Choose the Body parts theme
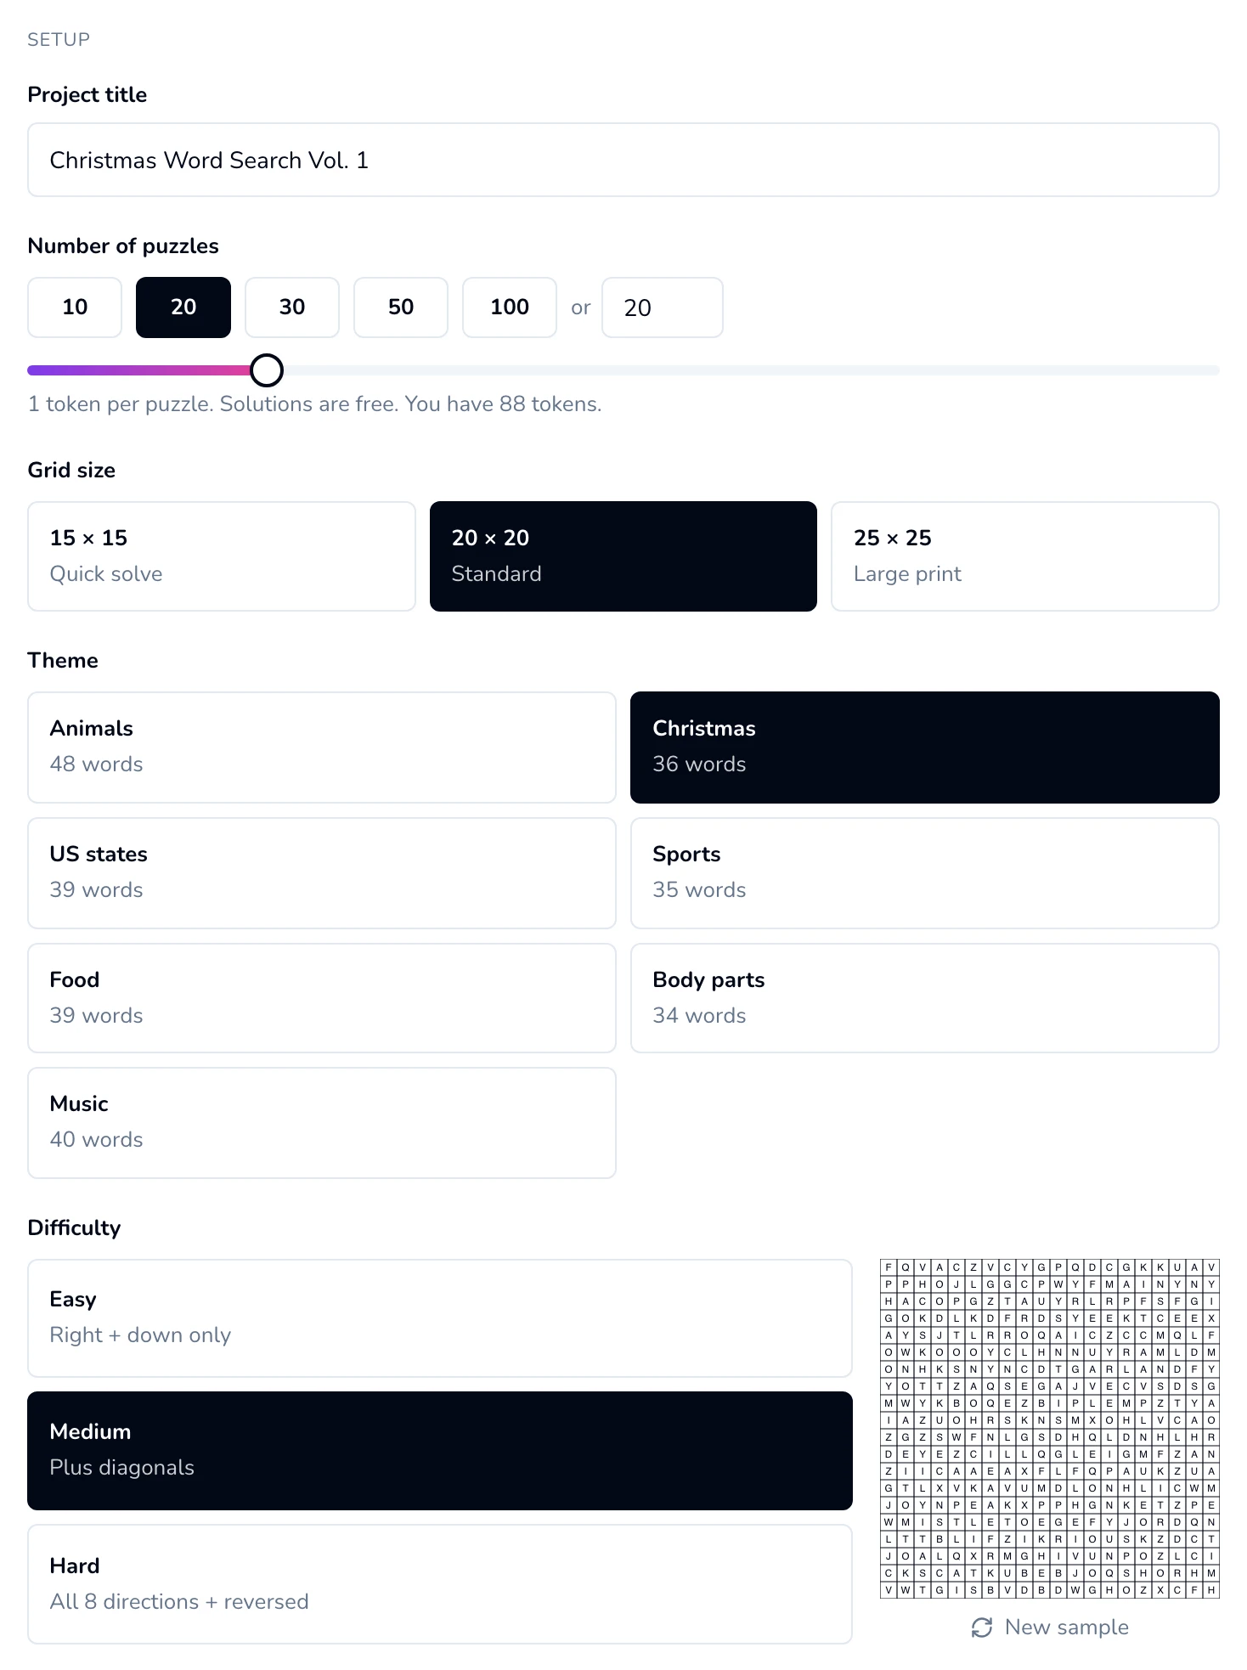The width and height of the screenshot is (1247, 1670). coord(925,998)
